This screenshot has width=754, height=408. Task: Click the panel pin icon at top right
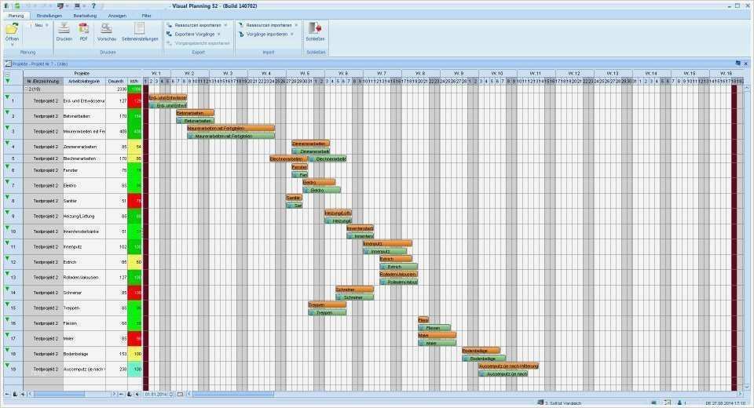[738, 64]
